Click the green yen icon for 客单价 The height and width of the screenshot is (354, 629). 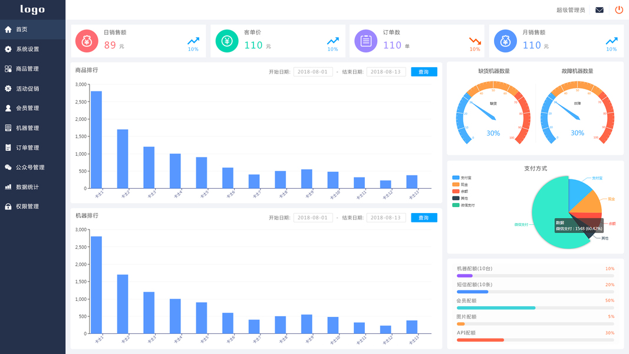click(x=226, y=41)
